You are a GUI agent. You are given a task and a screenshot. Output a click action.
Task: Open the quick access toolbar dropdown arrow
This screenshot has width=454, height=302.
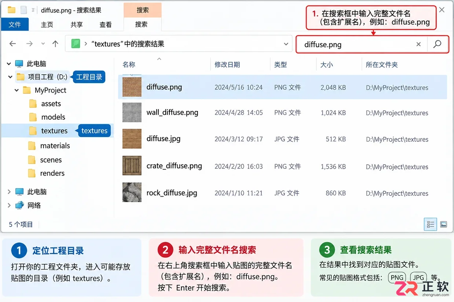(33, 10)
